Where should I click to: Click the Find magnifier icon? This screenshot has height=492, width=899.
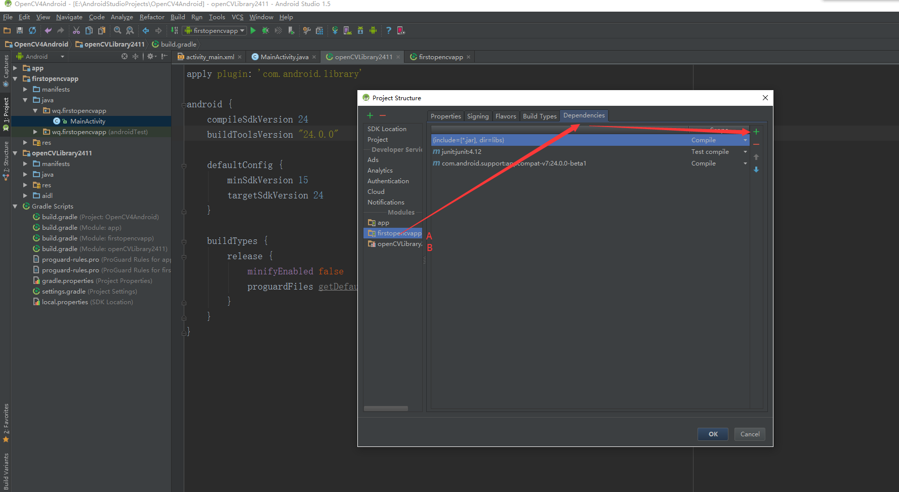tap(117, 30)
